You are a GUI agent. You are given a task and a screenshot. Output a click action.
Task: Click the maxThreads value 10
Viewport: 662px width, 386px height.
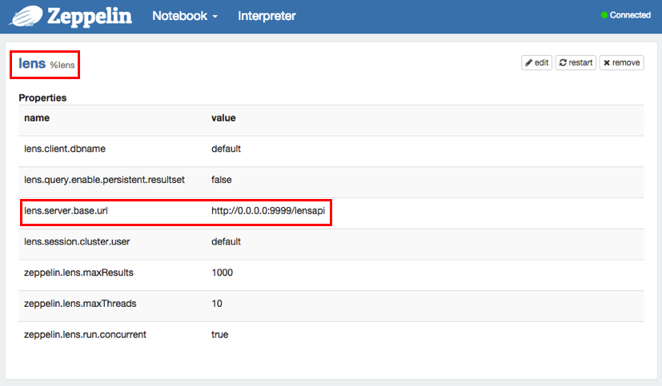pyautogui.click(x=217, y=304)
